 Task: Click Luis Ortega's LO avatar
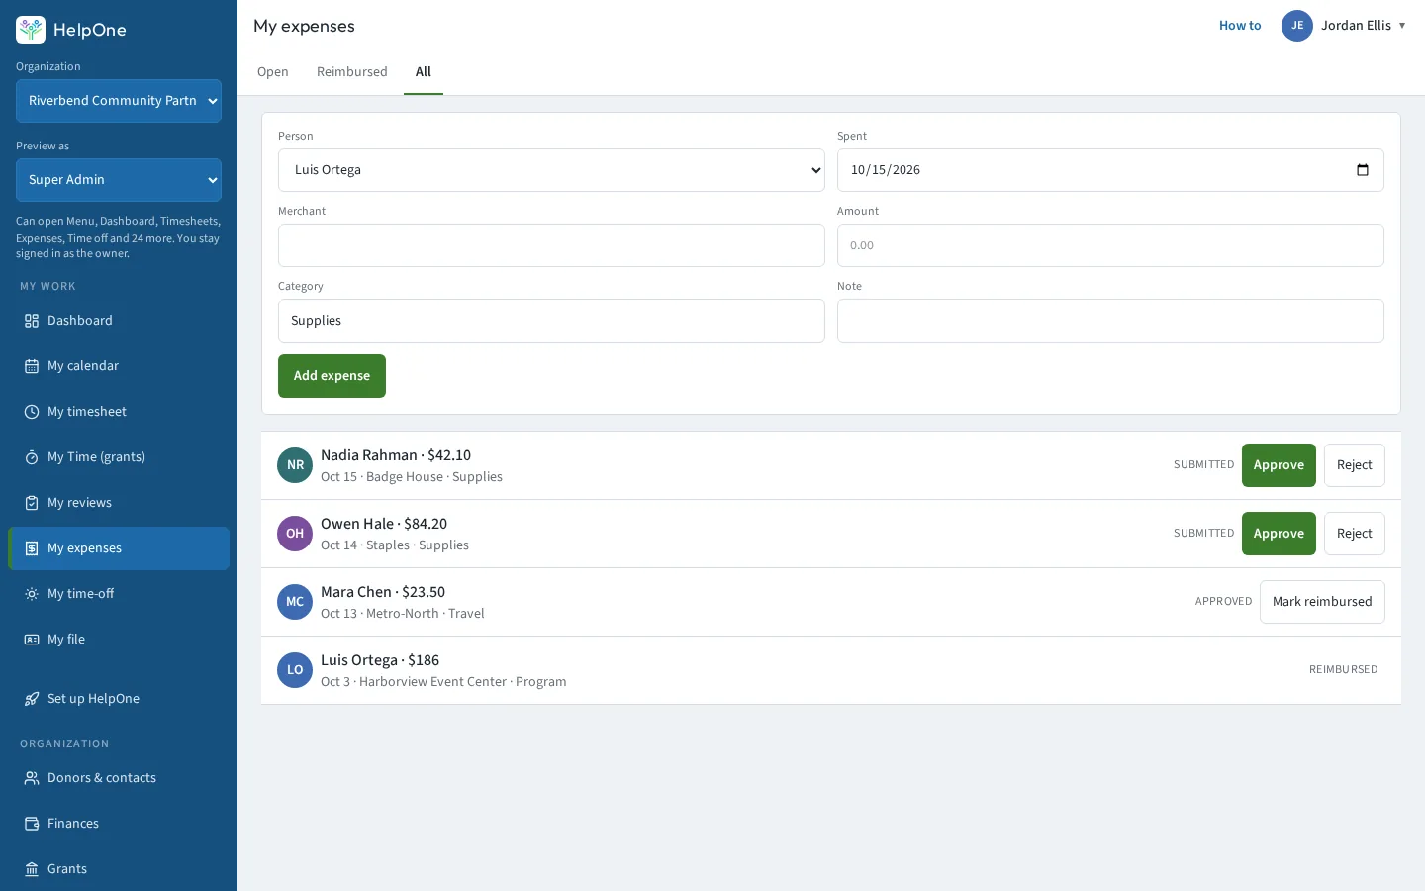coord(295,670)
